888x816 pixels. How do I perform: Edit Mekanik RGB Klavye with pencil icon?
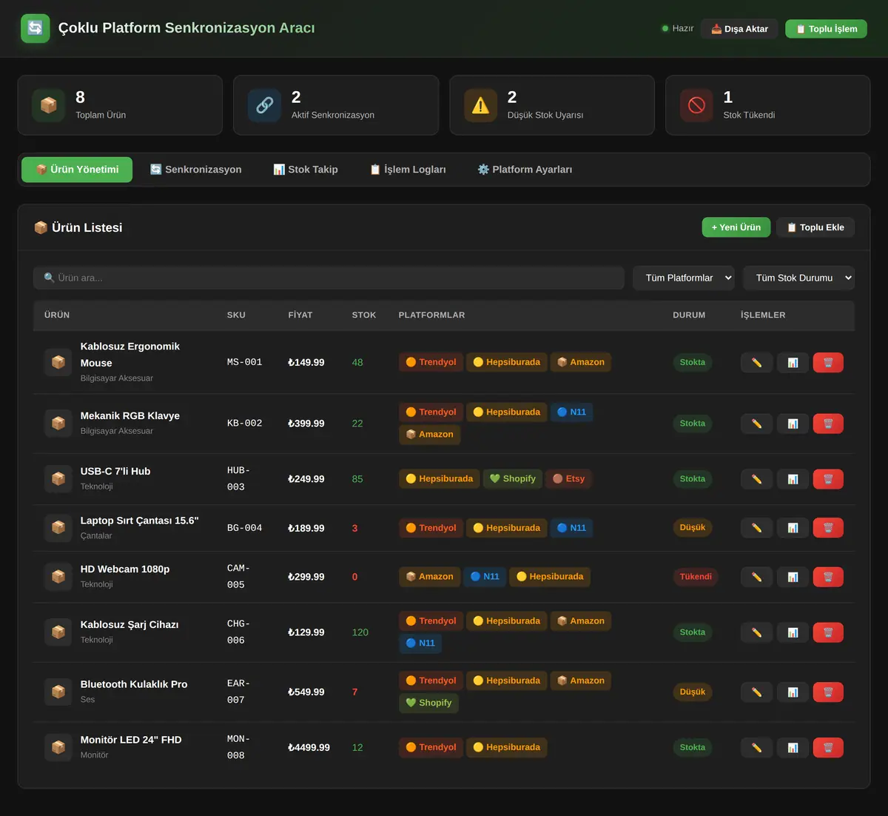click(x=756, y=424)
